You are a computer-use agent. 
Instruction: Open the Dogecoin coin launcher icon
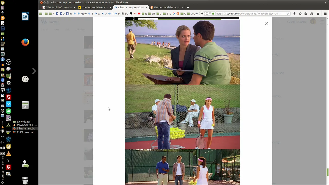point(8,146)
